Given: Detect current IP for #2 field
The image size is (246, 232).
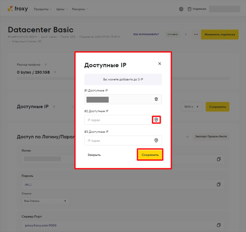Looking at the screenshot, I should [156, 120].
